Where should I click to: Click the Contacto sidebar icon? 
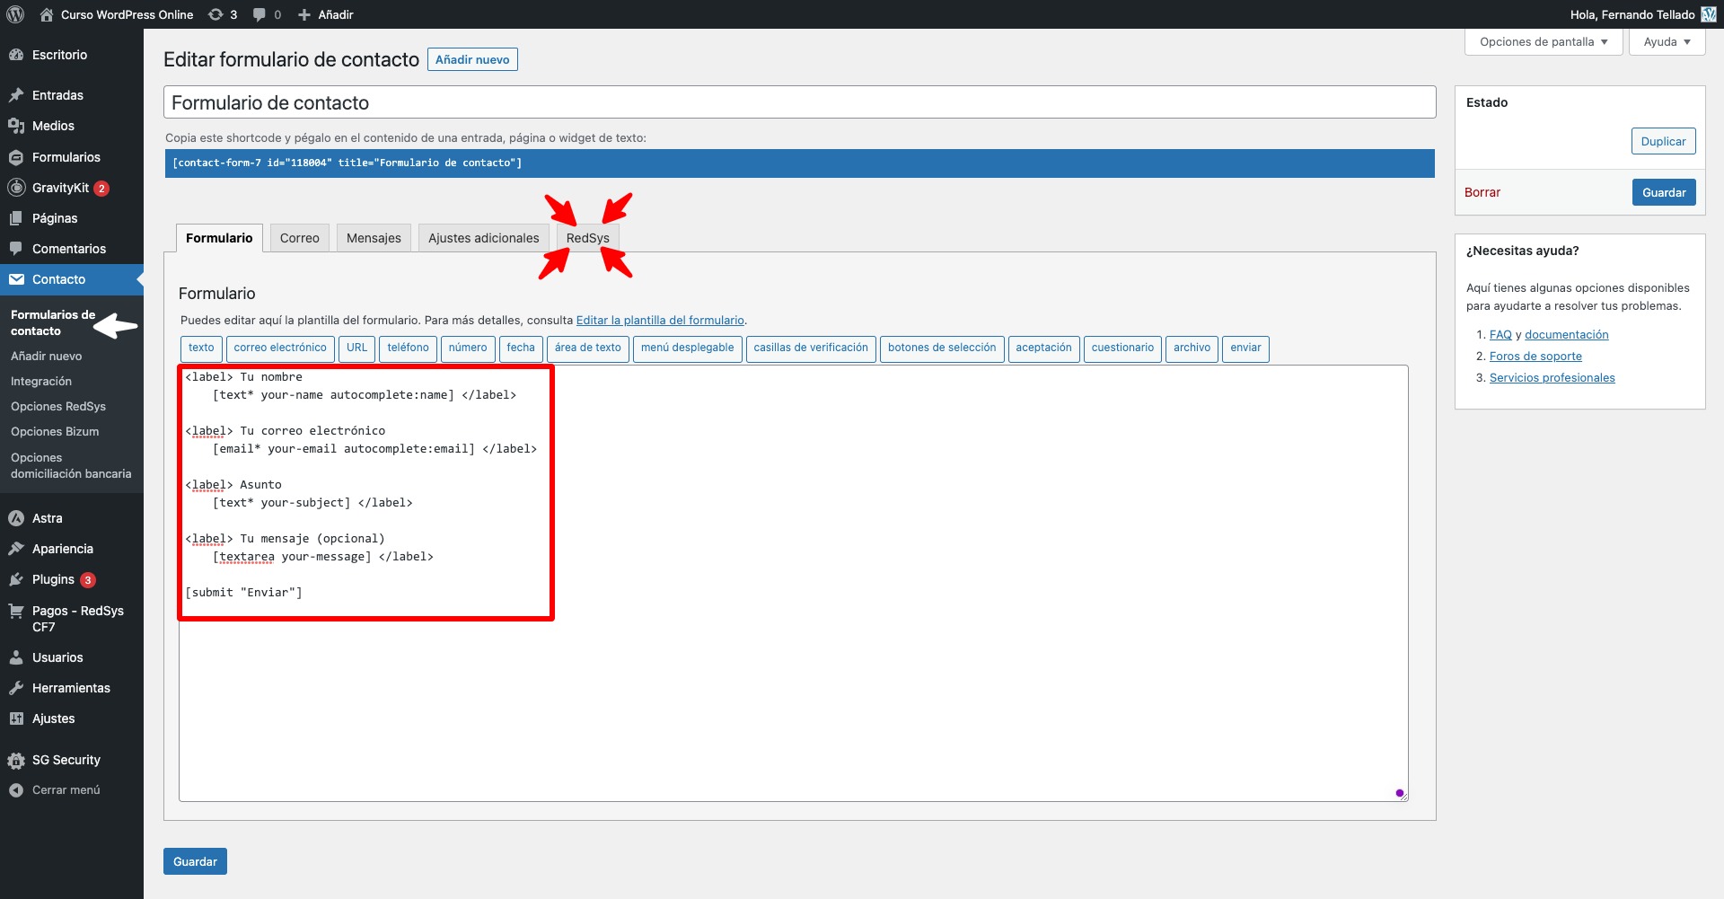point(16,279)
